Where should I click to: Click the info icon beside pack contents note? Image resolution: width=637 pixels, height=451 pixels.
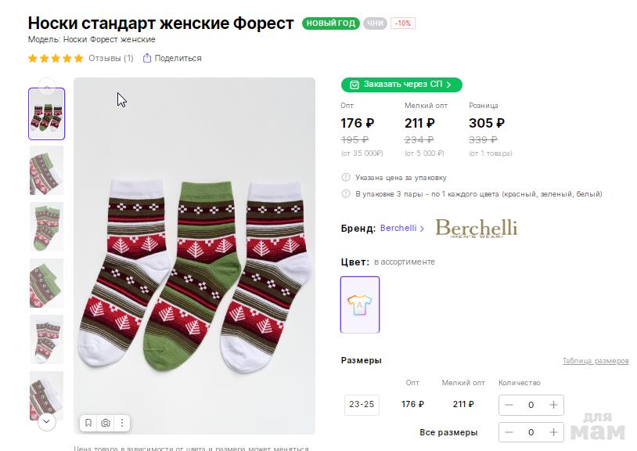pos(346,194)
